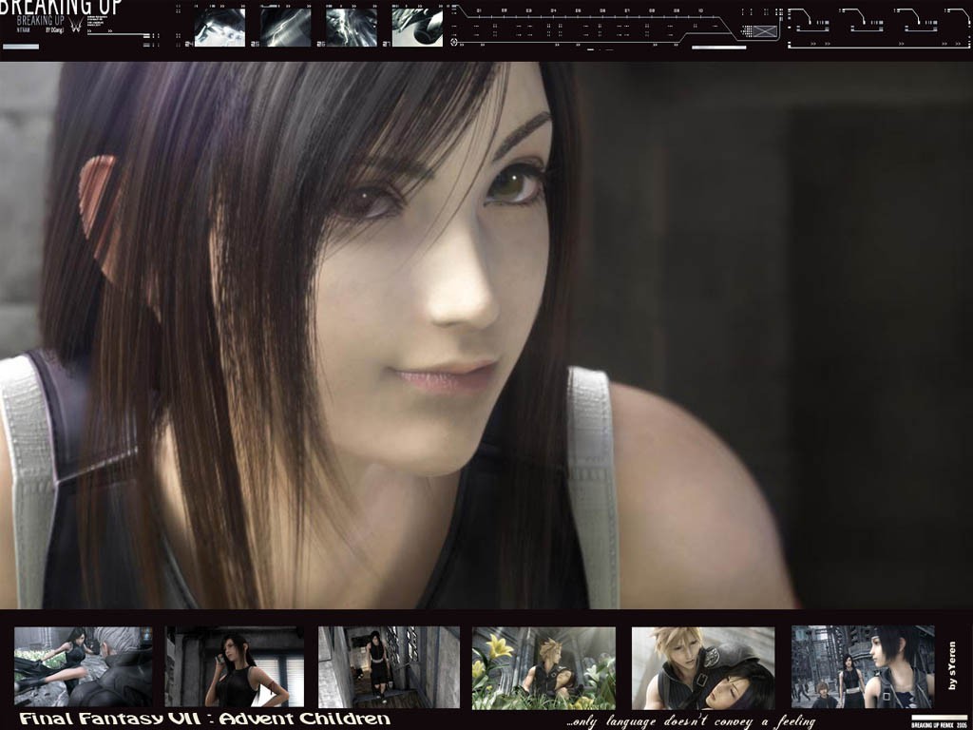
Task: Open thumbnail of blond man among yellow lilies
Action: [544, 668]
